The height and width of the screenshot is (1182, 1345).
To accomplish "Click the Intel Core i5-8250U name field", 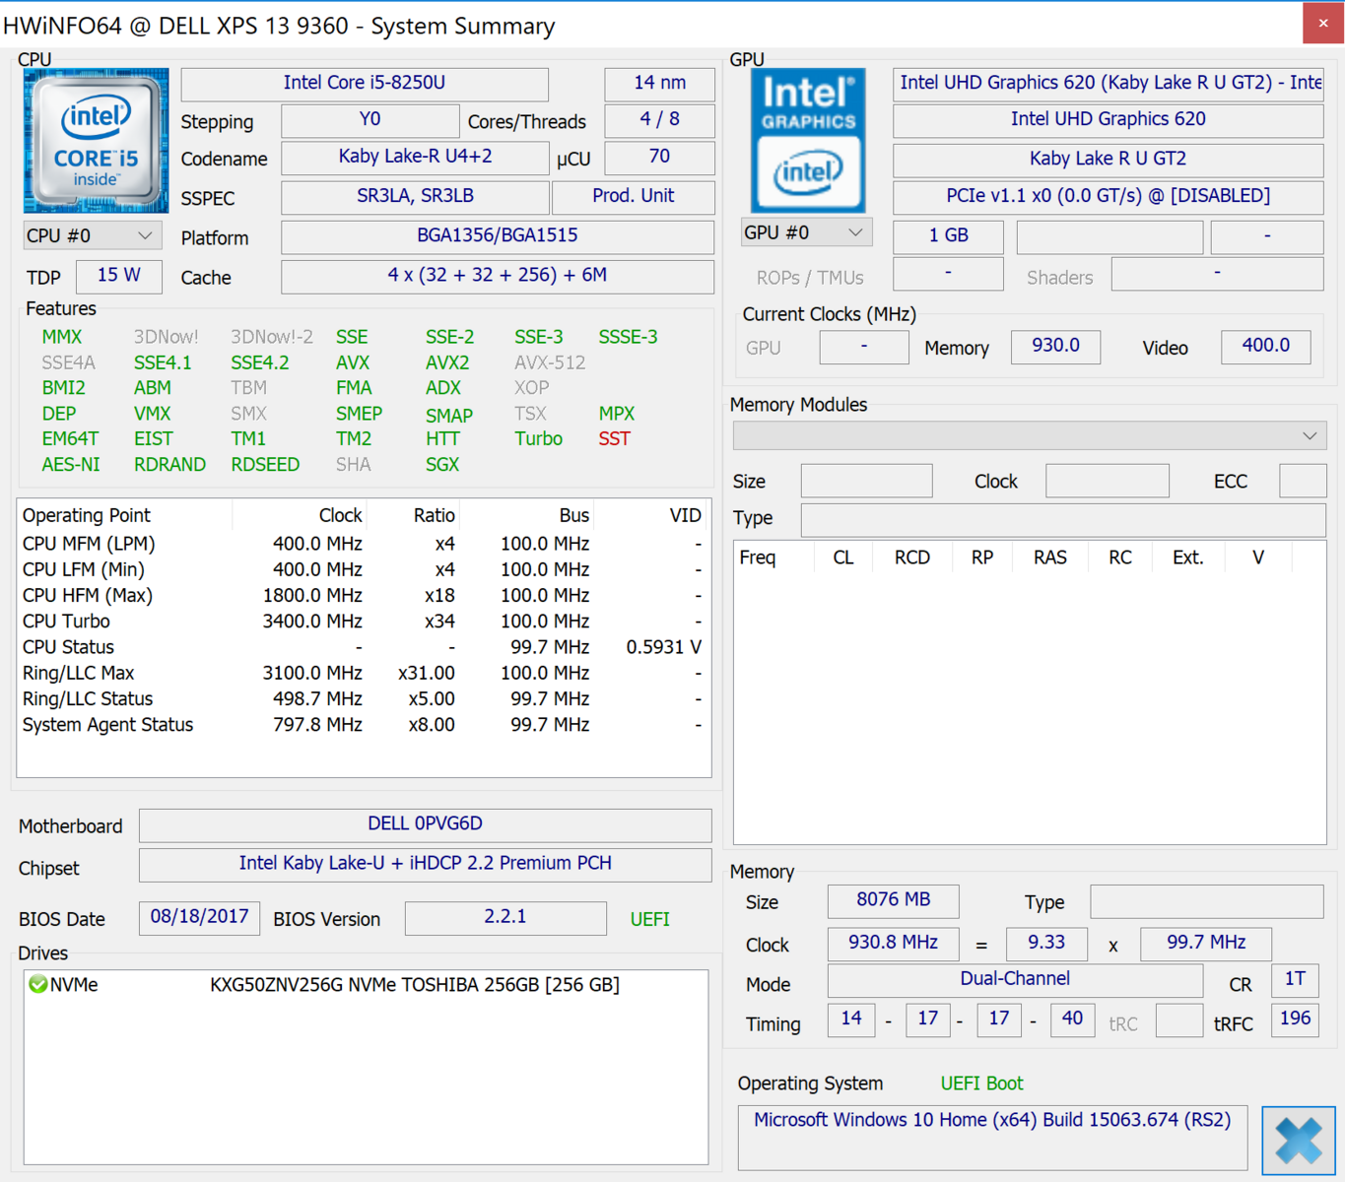I will pos(365,84).
